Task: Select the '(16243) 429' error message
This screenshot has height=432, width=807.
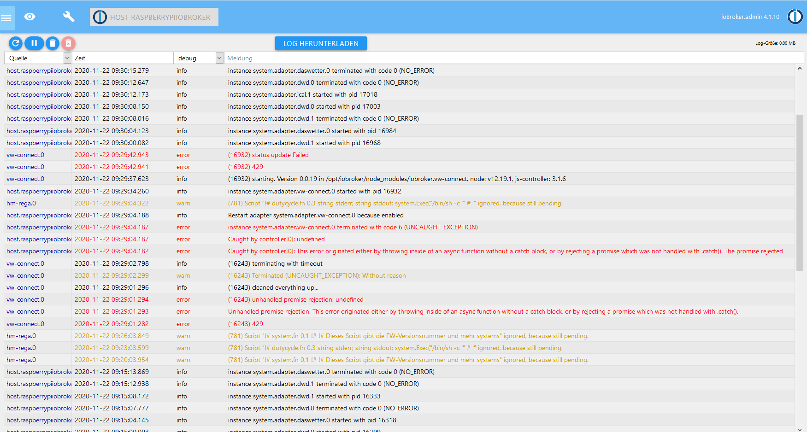Action: tap(245, 324)
